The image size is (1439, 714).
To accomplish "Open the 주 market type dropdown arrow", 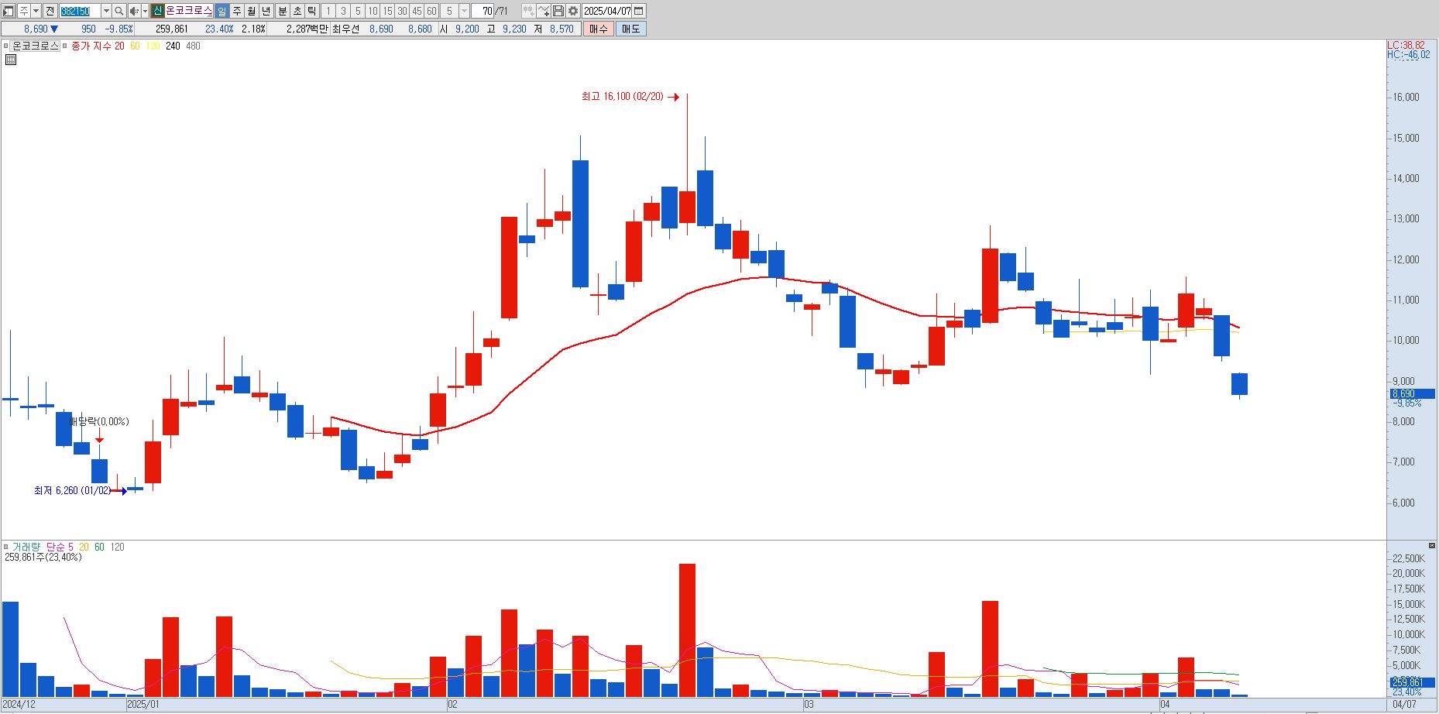I will (36, 11).
